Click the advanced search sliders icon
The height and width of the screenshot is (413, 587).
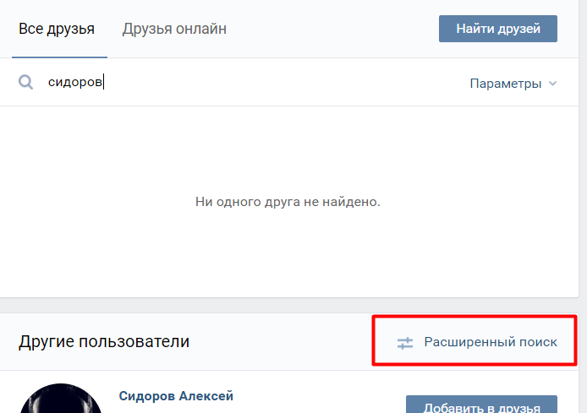tap(404, 343)
